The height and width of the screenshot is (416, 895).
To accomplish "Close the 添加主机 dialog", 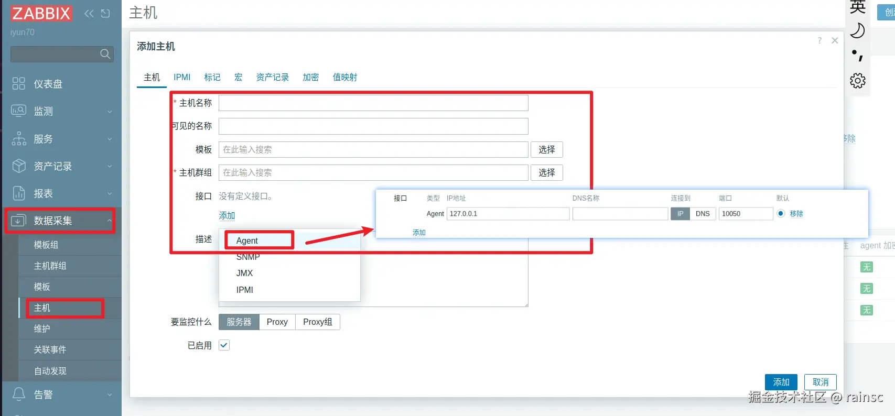I will (x=835, y=40).
